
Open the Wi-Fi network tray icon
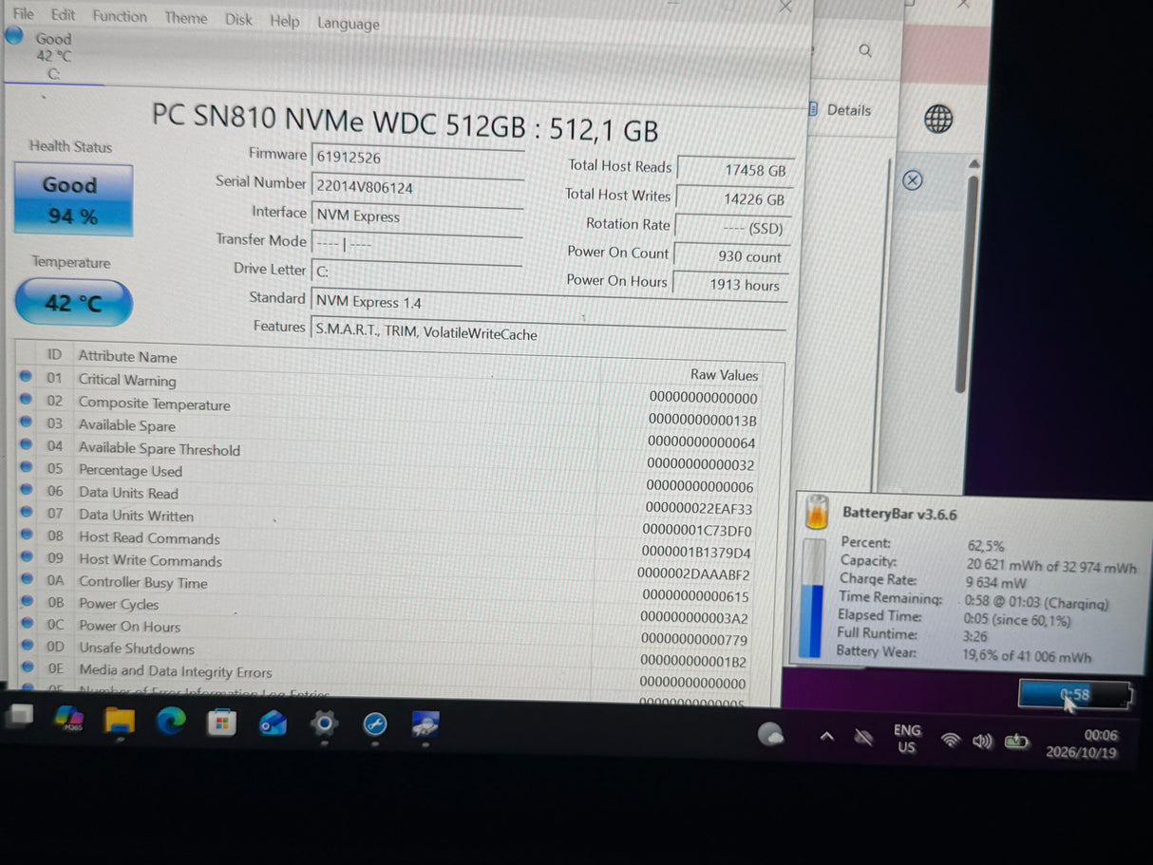point(950,740)
